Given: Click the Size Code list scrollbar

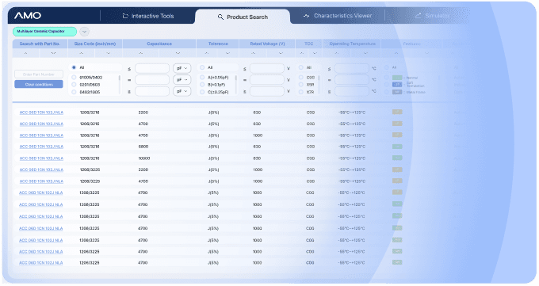Looking at the screenshot, I should point(120,84).
